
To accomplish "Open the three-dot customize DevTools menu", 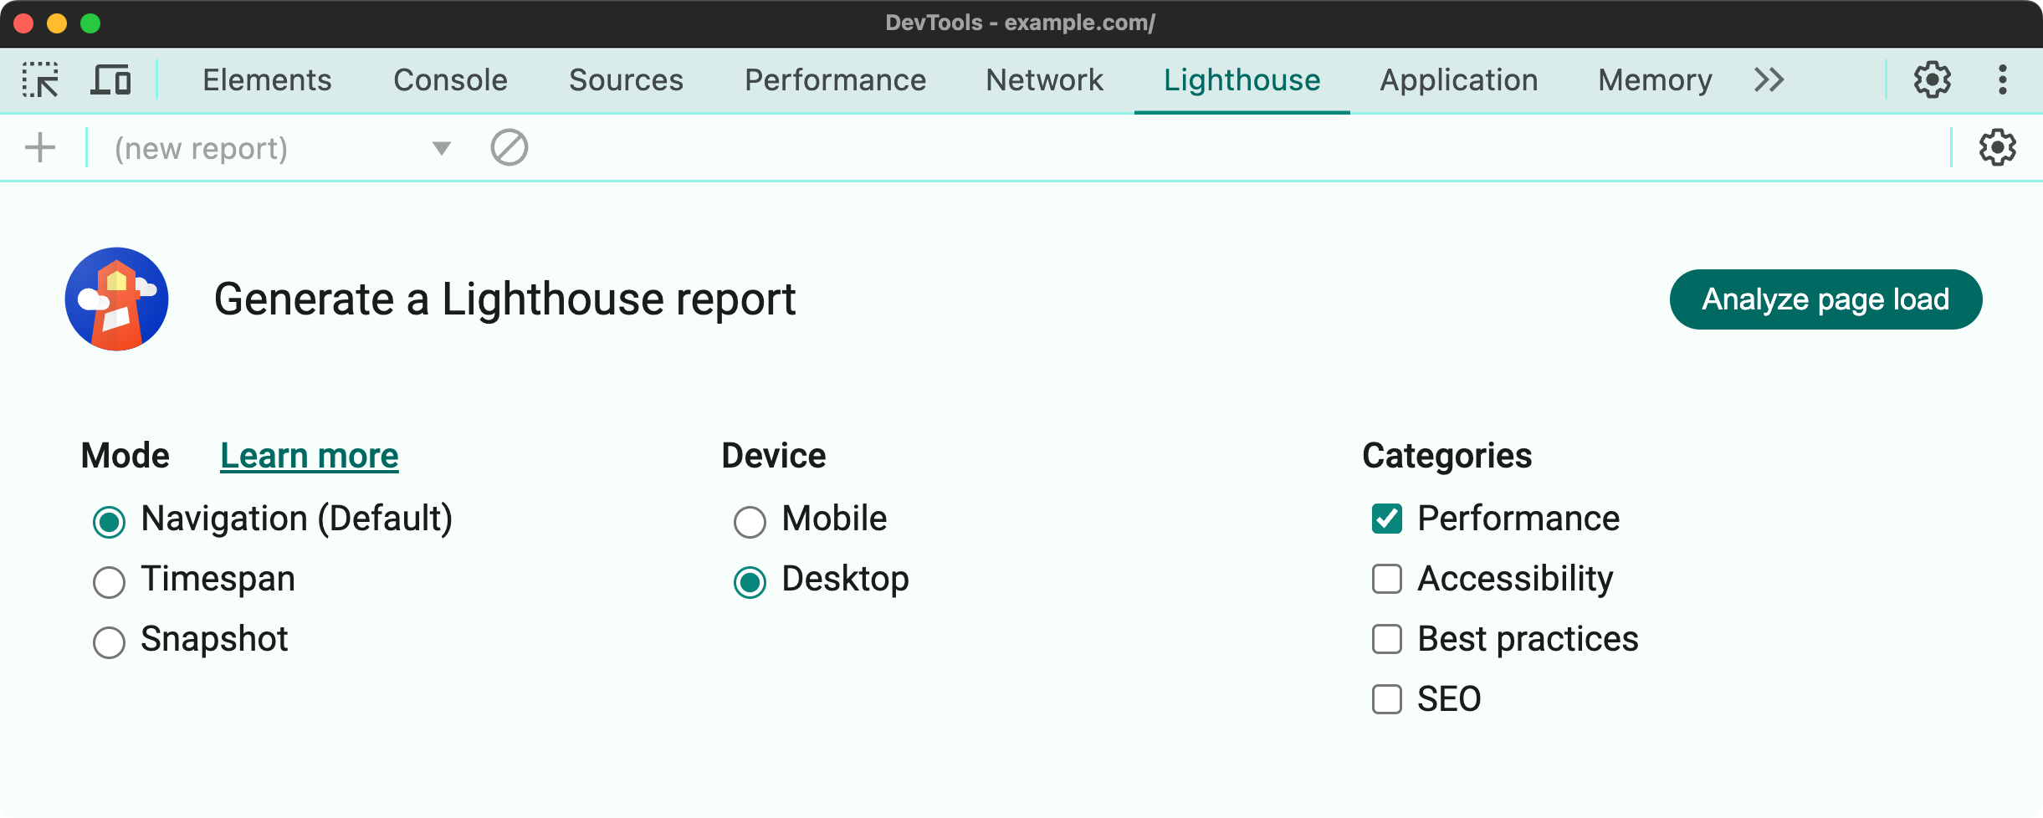I will 2003,80.
